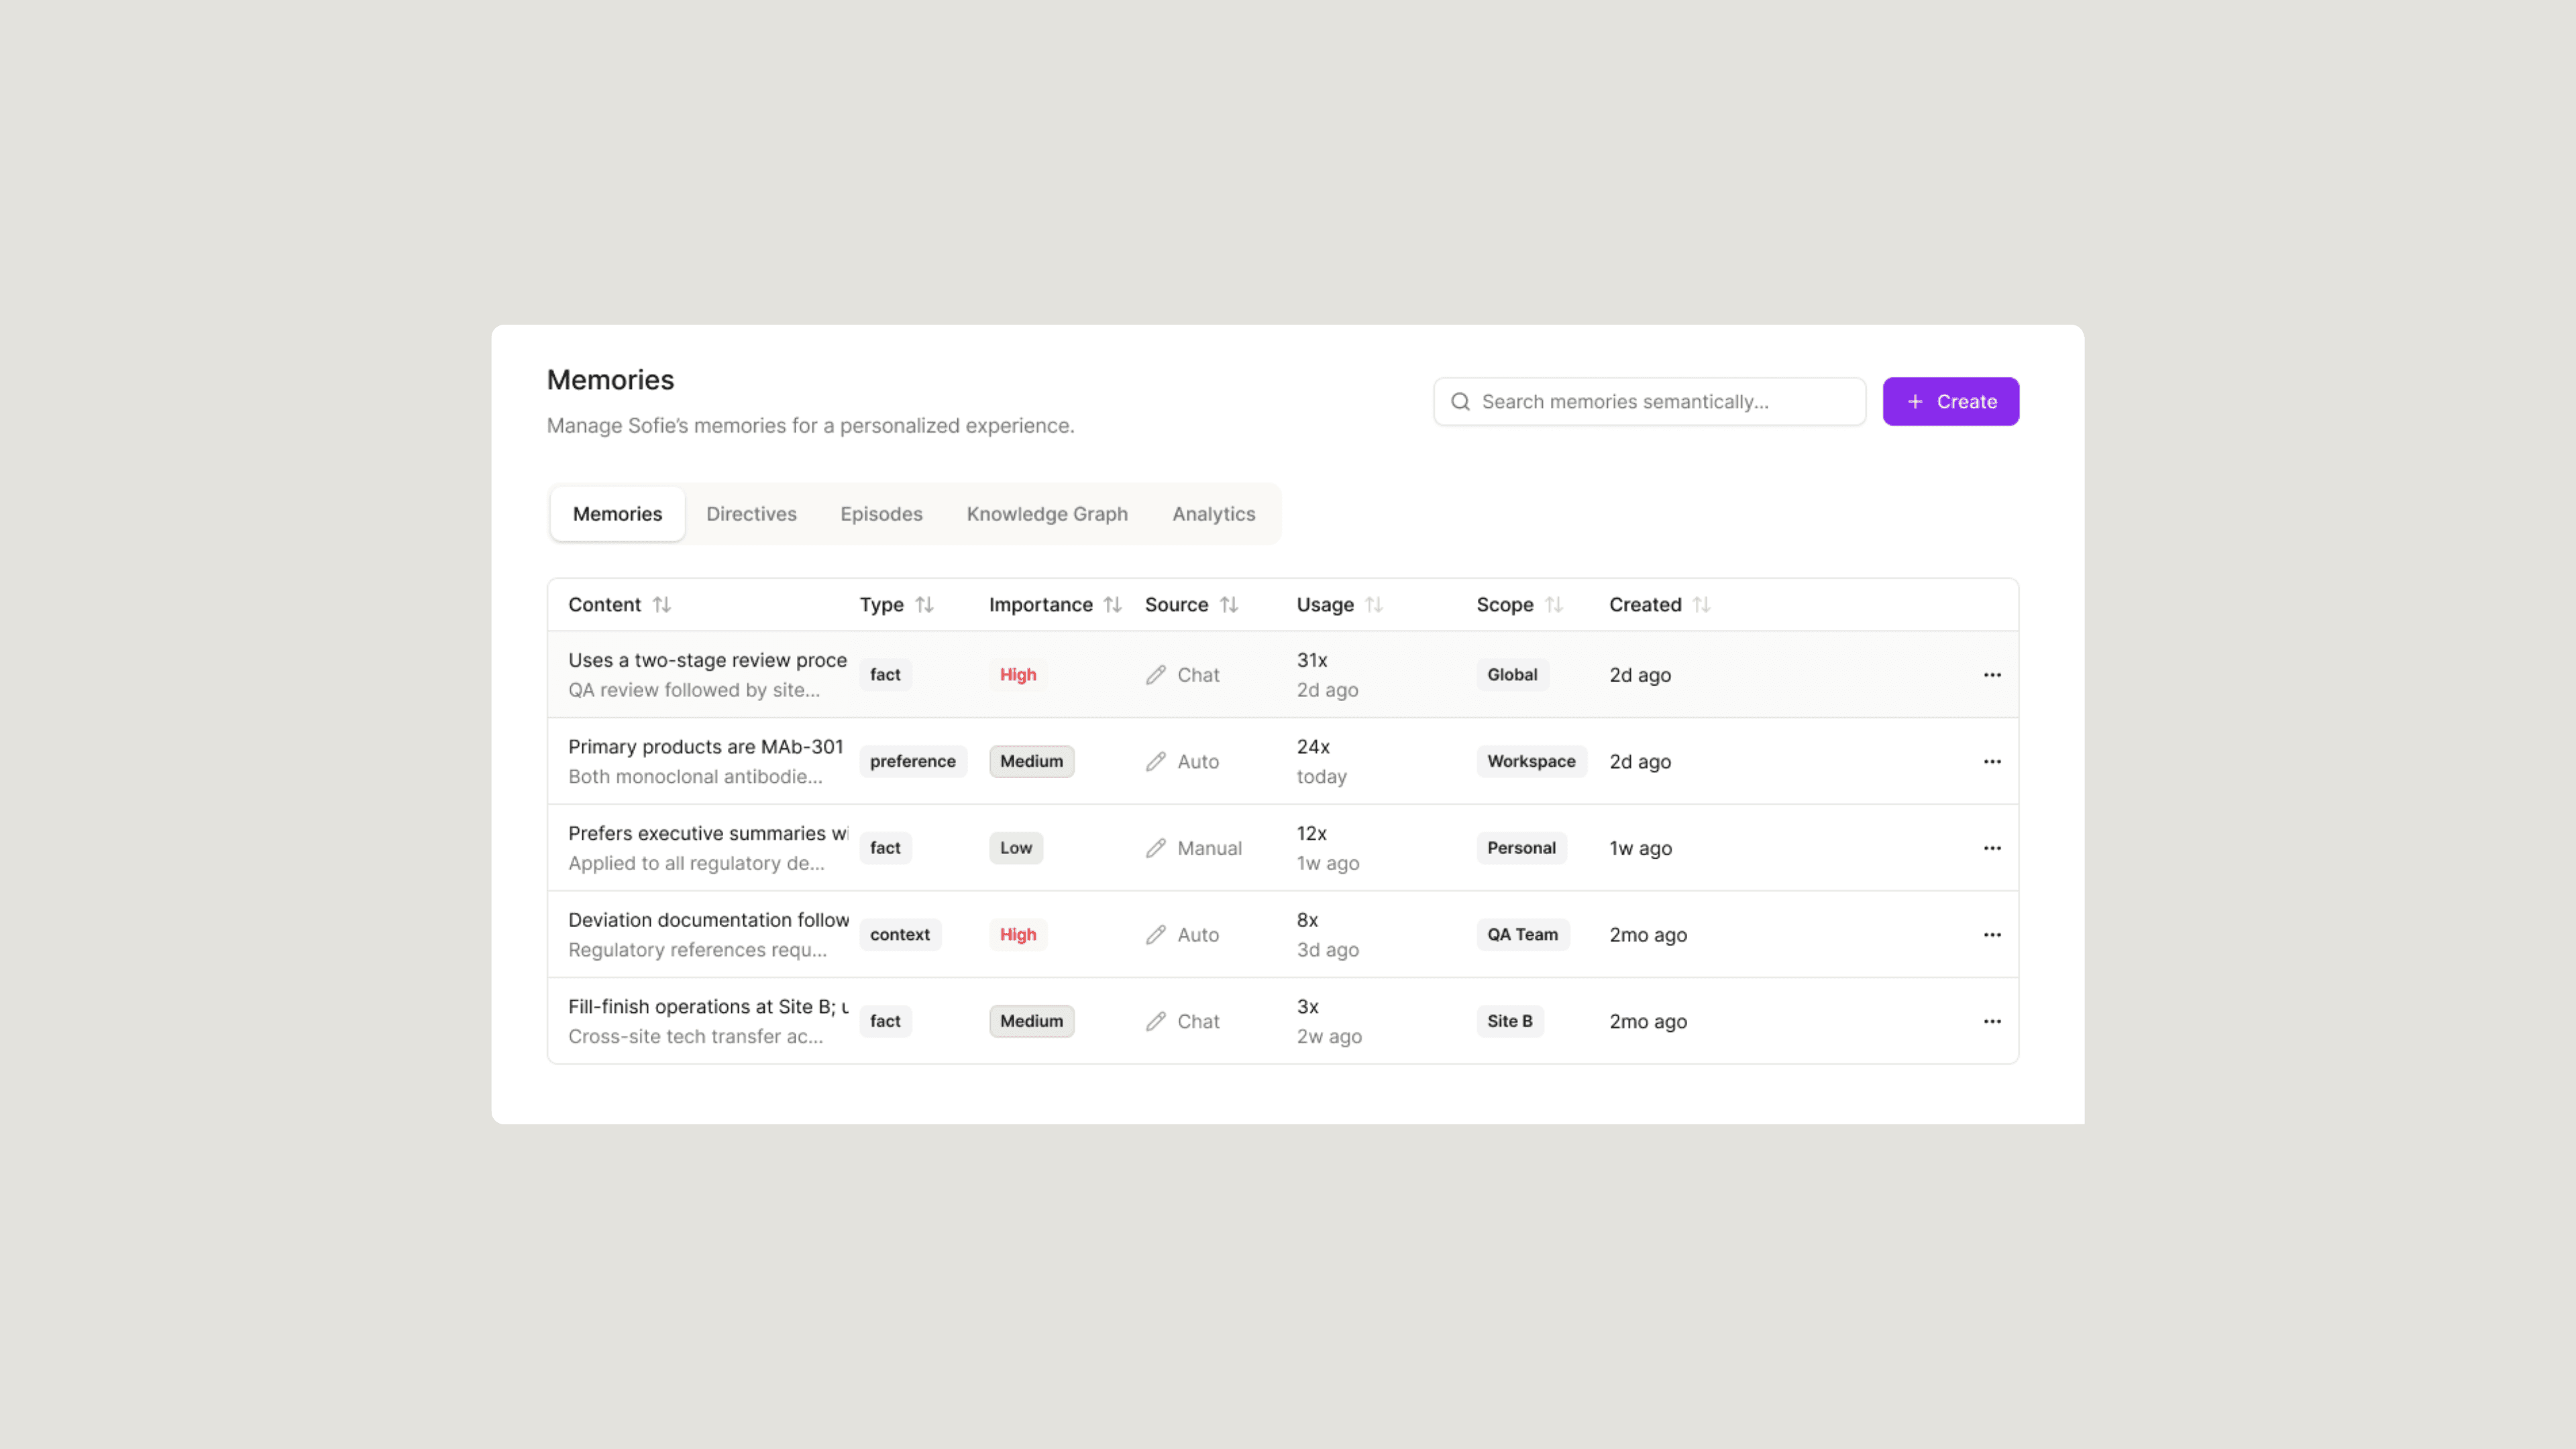Open the three-dot menu for two-stage review memory
The image size is (2576, 1449).
1991,675
